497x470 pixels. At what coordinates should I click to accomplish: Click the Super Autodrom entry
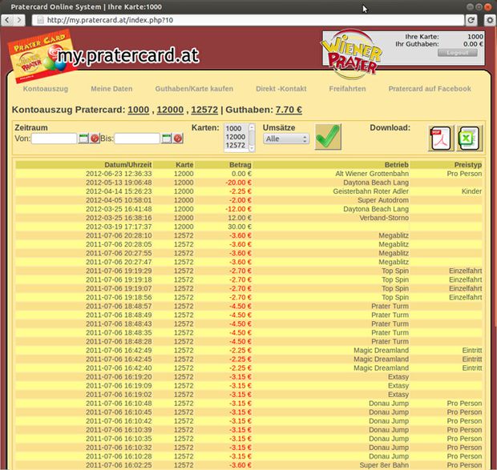coord(383,200)
